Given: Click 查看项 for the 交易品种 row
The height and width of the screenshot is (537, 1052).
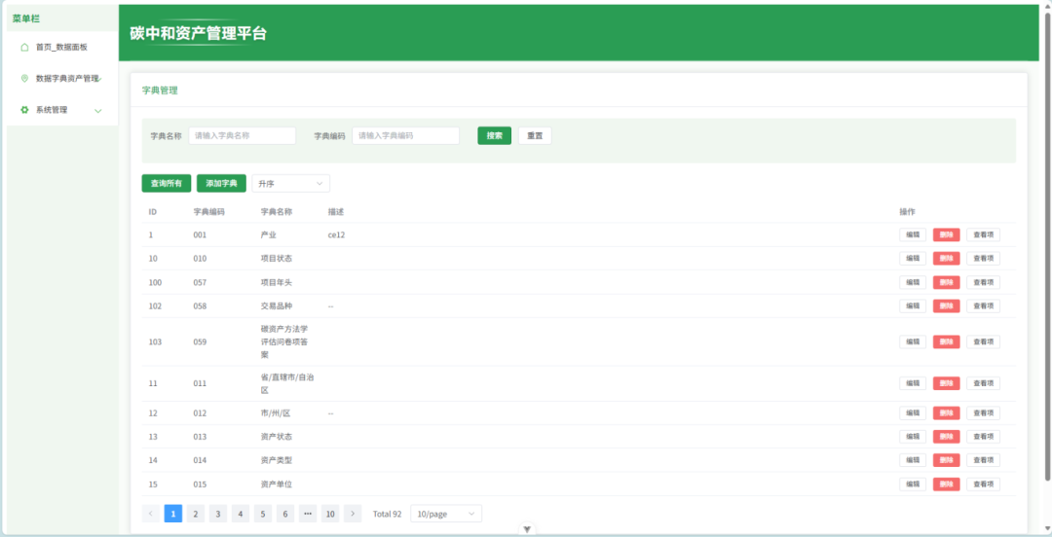Looking at the screenshot, I should (983, 305).
